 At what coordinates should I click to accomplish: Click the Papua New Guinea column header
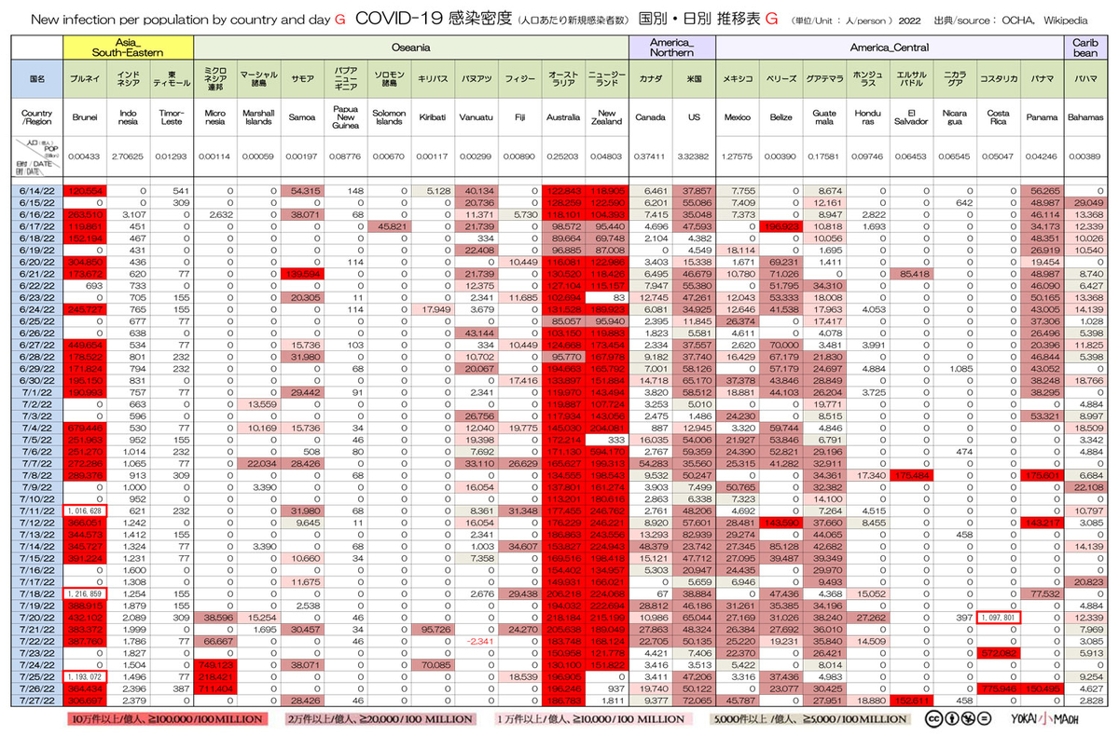(x=346, y=118)
